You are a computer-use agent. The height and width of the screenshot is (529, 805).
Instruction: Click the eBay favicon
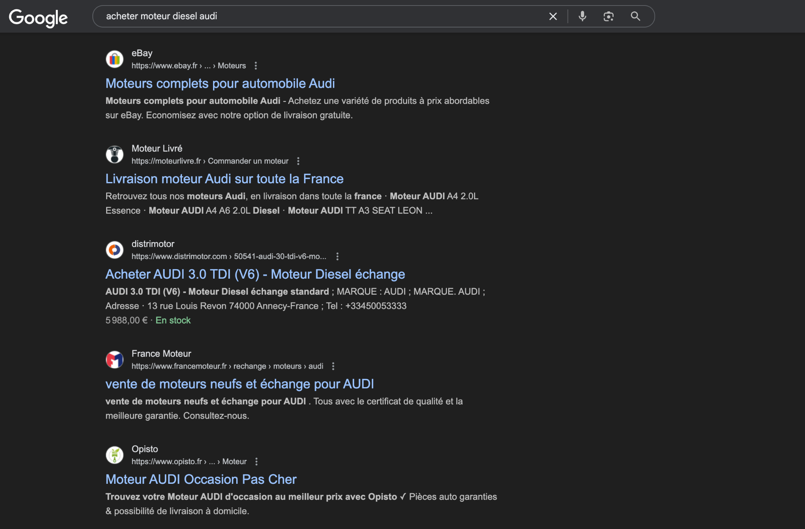115,59
